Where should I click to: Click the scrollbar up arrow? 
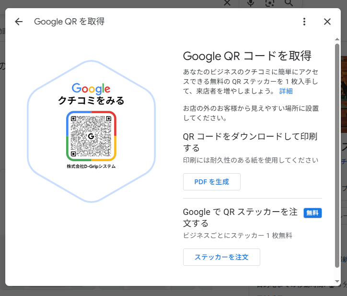click(x=337, y=40)
